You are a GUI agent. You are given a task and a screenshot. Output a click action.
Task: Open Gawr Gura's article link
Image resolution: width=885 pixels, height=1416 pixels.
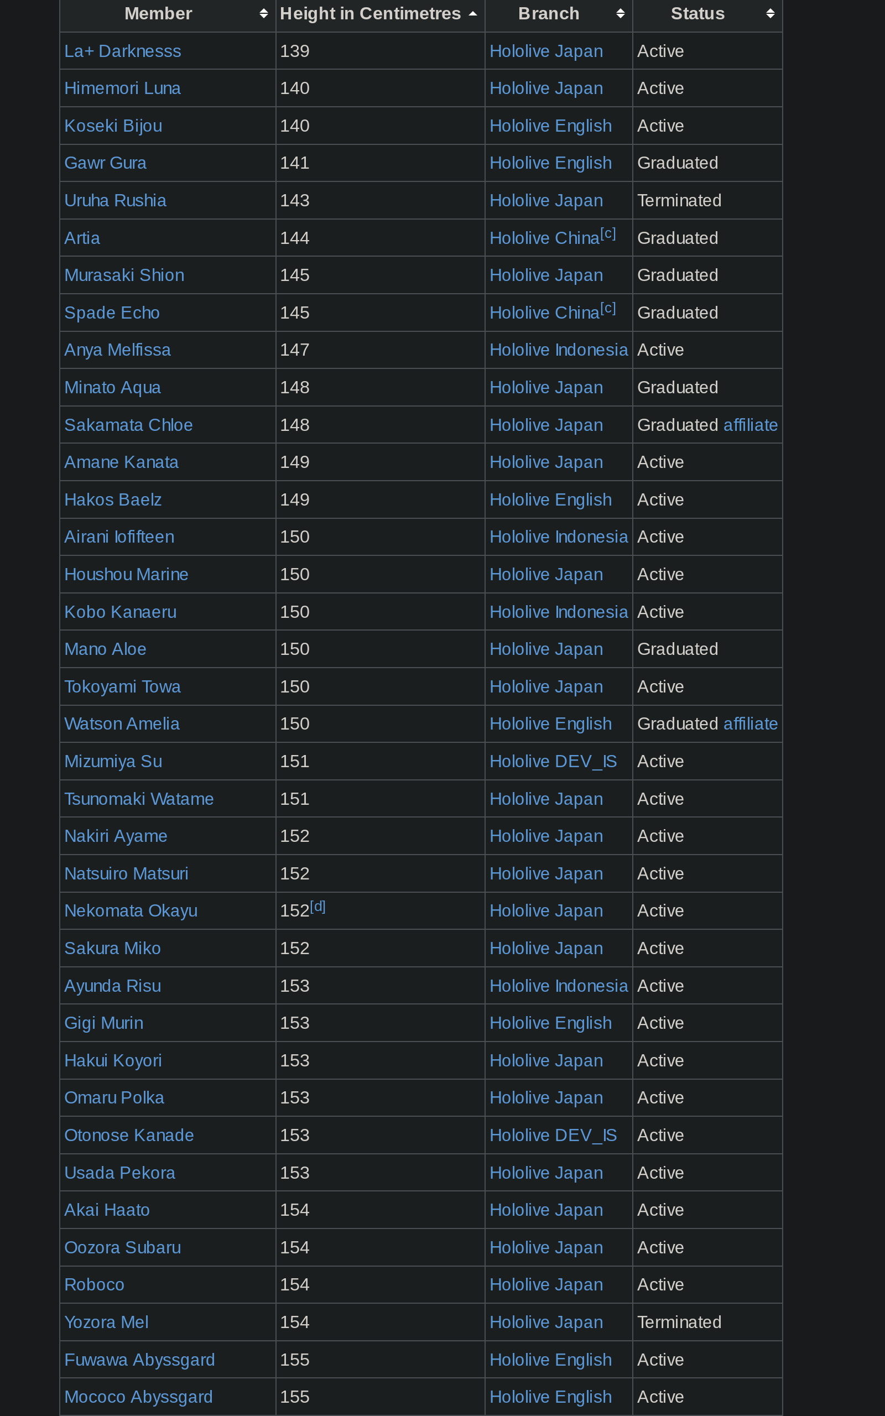coord(105,163)
